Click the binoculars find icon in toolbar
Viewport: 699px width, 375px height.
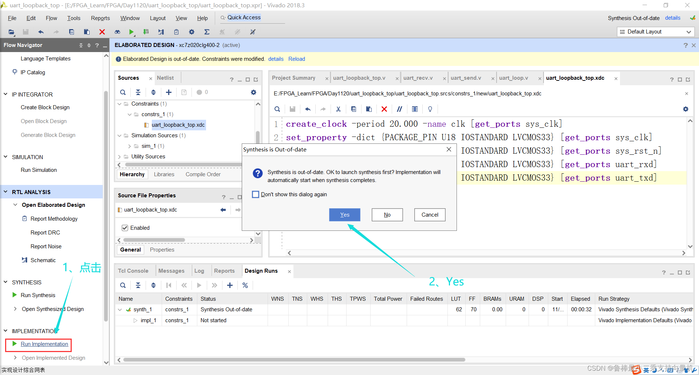coord(117,32)
